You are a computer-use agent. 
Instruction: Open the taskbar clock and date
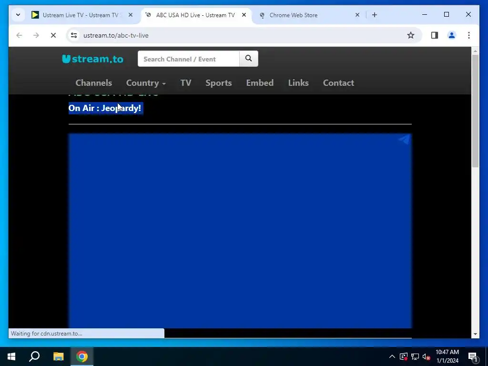[x=447, y=356]
